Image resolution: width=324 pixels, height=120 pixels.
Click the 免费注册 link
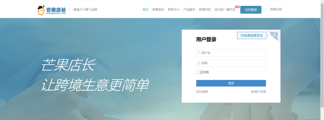coord(276,10)
